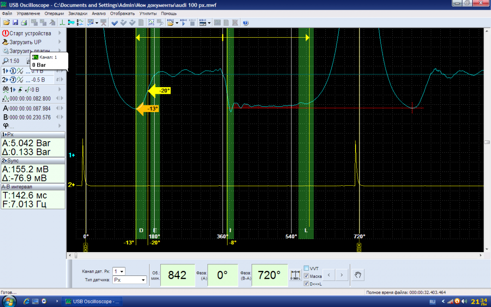Image resolution: width=491 pixels, height=307 pixels.
Task: Expand the Загрузить UP arrow
Action: click(x=60, y=42)
